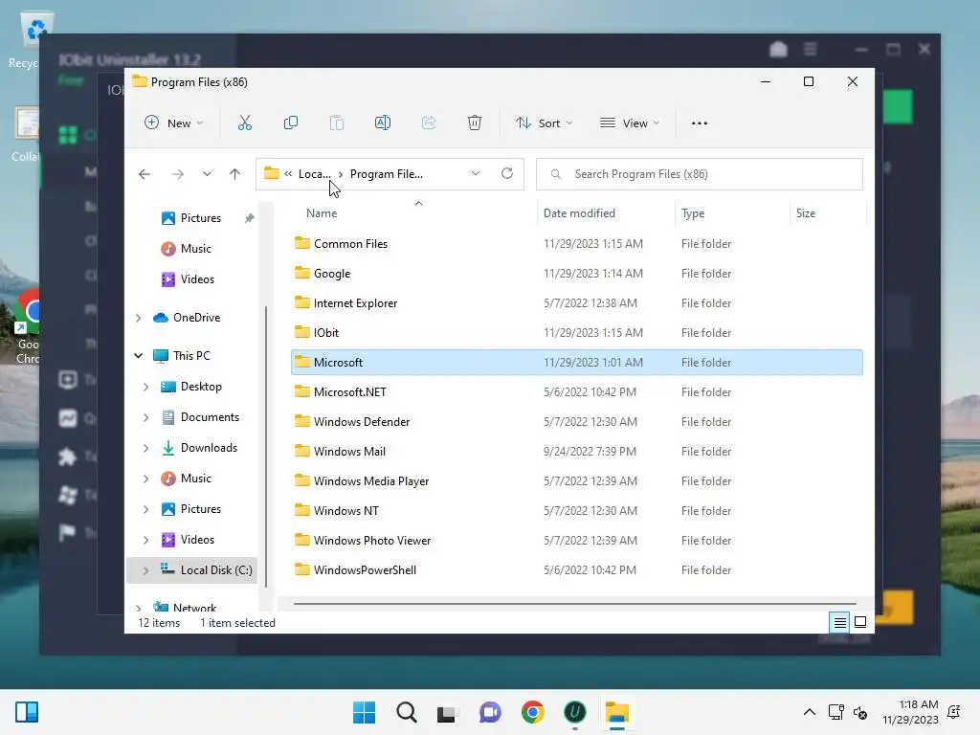Select the WindowsPowerShell folder
The width and height of the screenshot is (980, 735).
(577, 570)
